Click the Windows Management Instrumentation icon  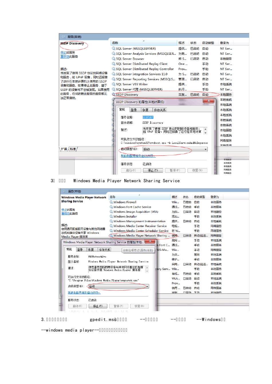[111, 221]
